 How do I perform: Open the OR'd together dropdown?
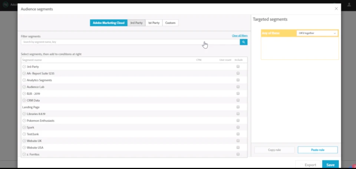point(317,33)
